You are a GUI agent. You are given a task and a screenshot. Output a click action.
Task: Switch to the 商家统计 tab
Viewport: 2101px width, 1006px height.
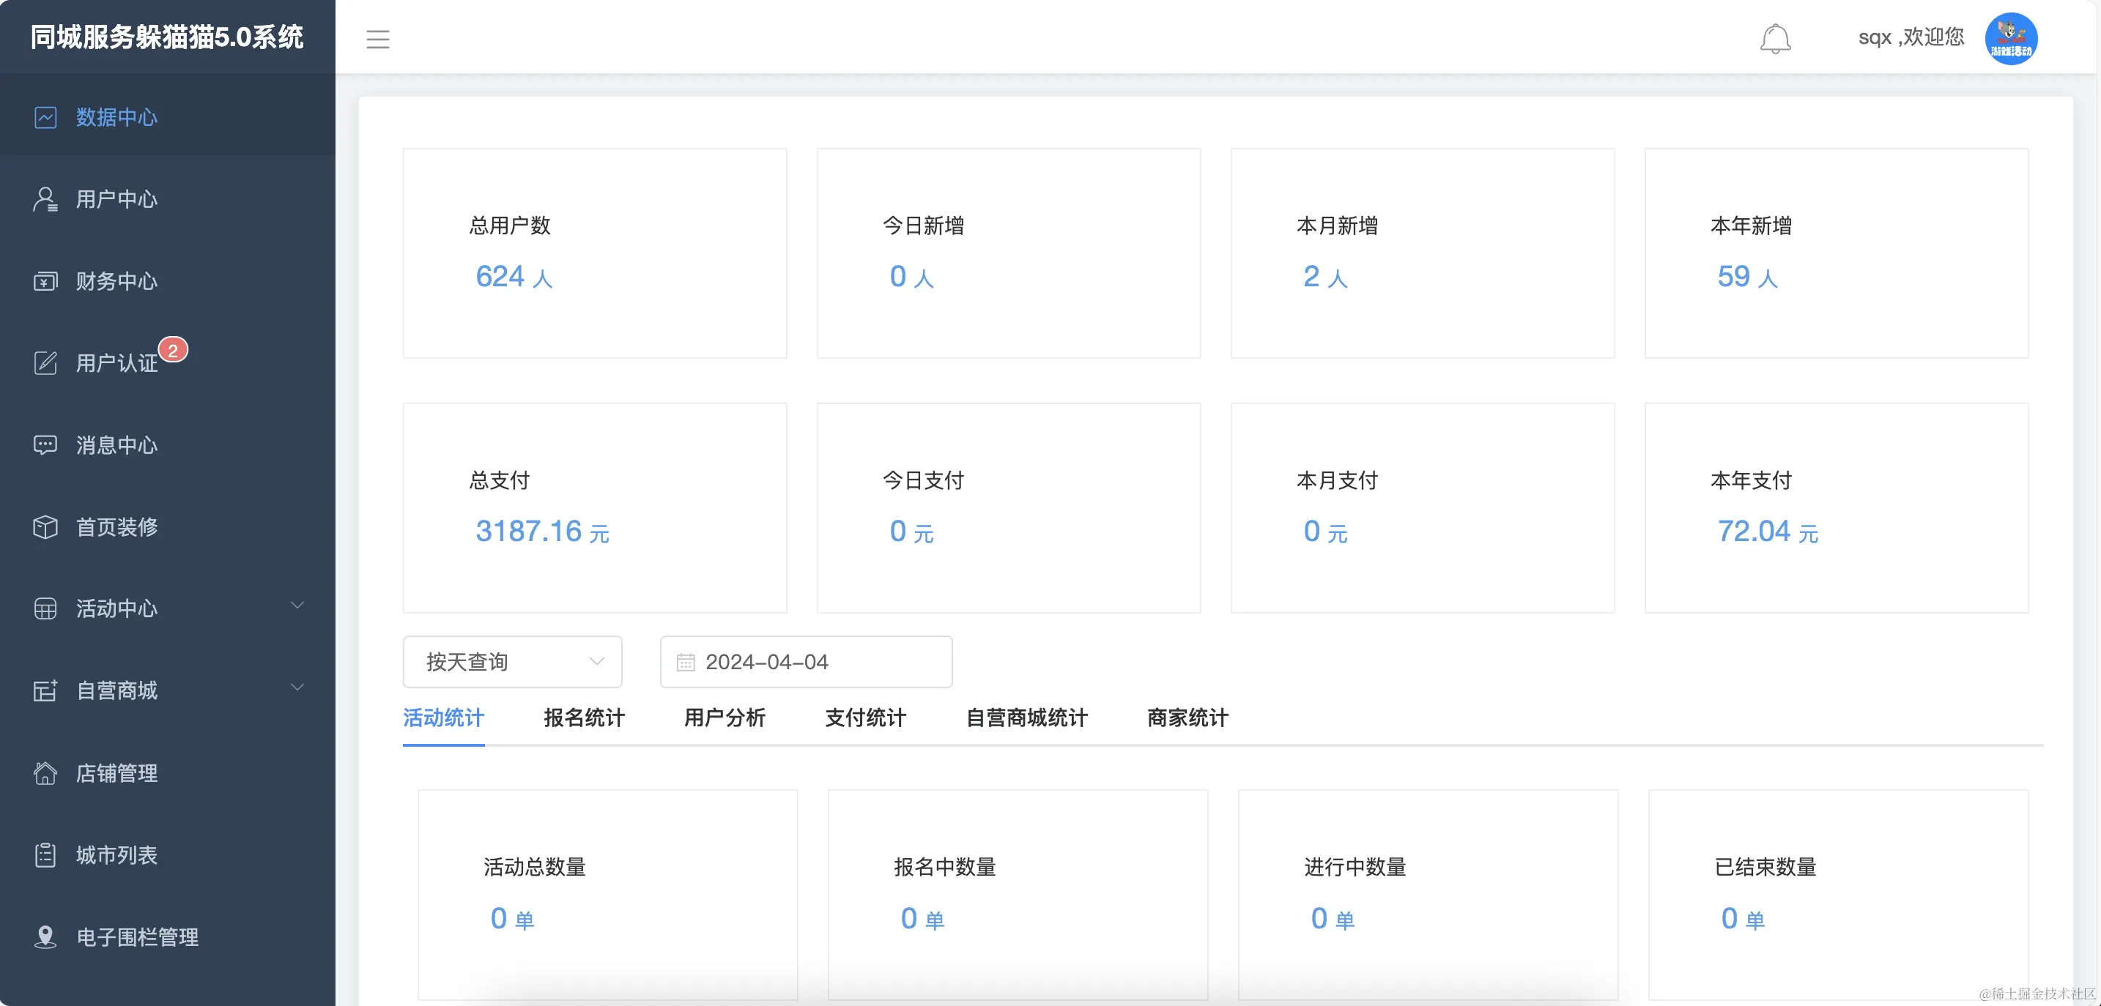coord(1186,718)
